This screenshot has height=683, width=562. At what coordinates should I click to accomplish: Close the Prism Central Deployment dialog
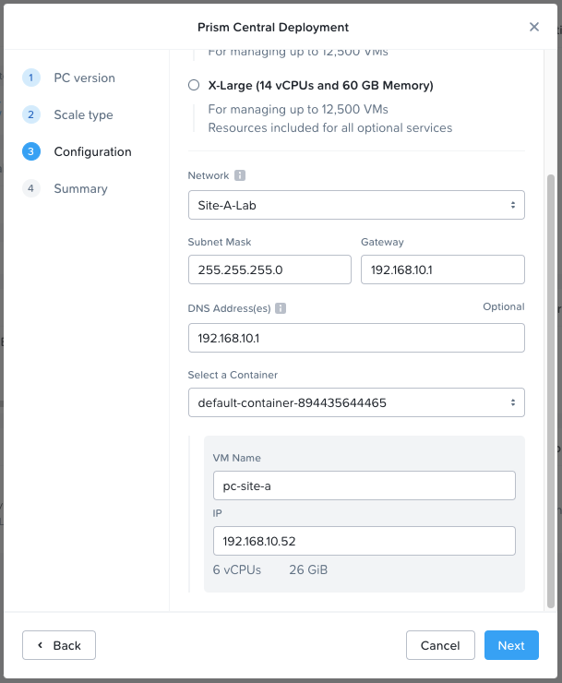click(534, 27)
